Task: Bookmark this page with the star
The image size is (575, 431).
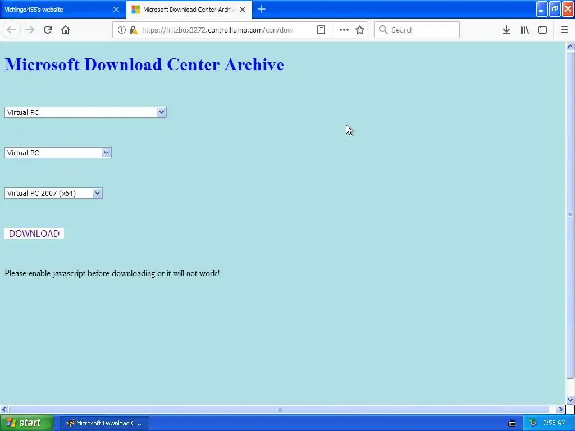Action: tap(360, 30)
